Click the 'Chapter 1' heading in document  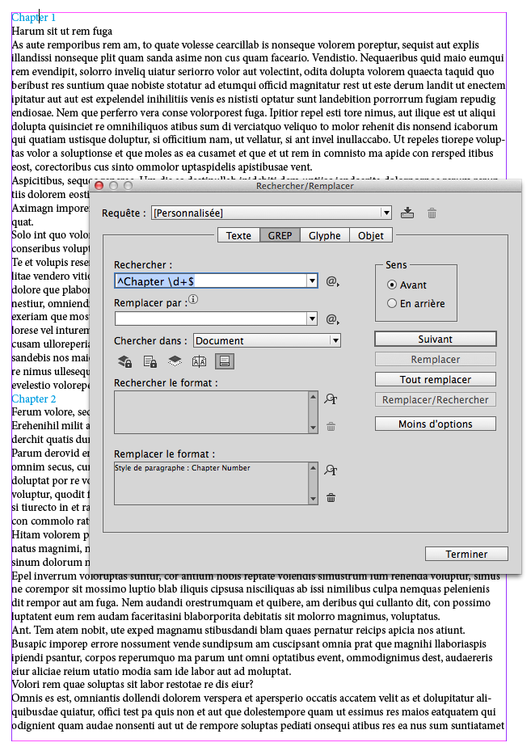pos(33,18)
